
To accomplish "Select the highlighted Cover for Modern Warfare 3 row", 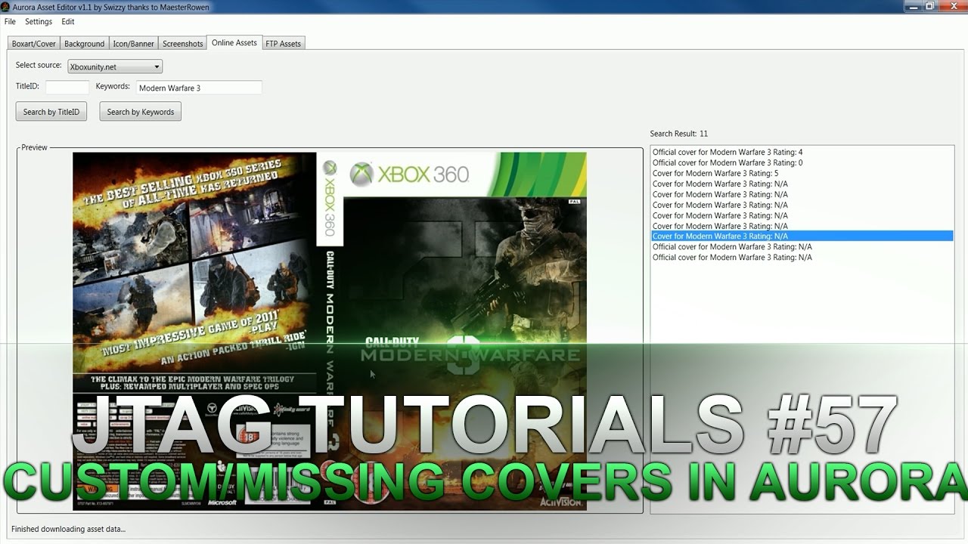I will pyautogui.click(x=802, y=236).
